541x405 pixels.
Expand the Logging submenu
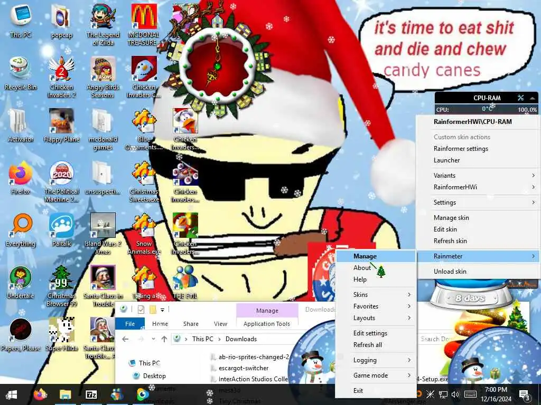click(x=376, y=360)
